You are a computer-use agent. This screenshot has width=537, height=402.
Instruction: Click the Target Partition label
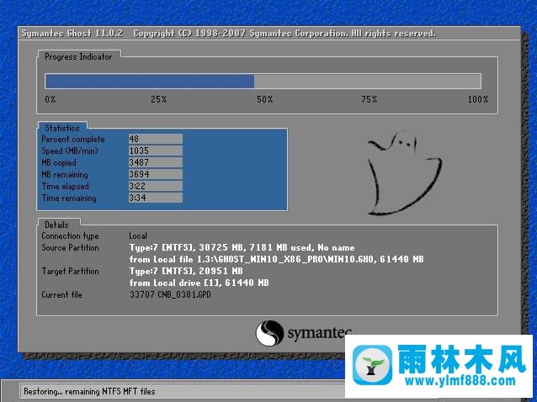[x=70, y=272]
